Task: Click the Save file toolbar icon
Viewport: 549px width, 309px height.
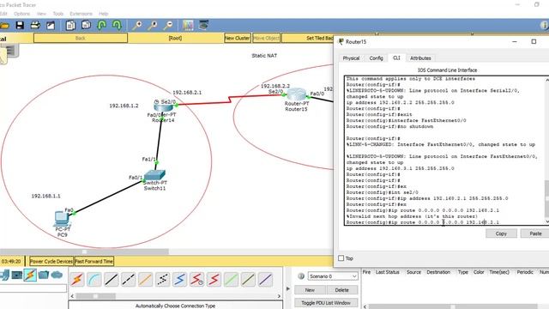Action: (20, 25)
